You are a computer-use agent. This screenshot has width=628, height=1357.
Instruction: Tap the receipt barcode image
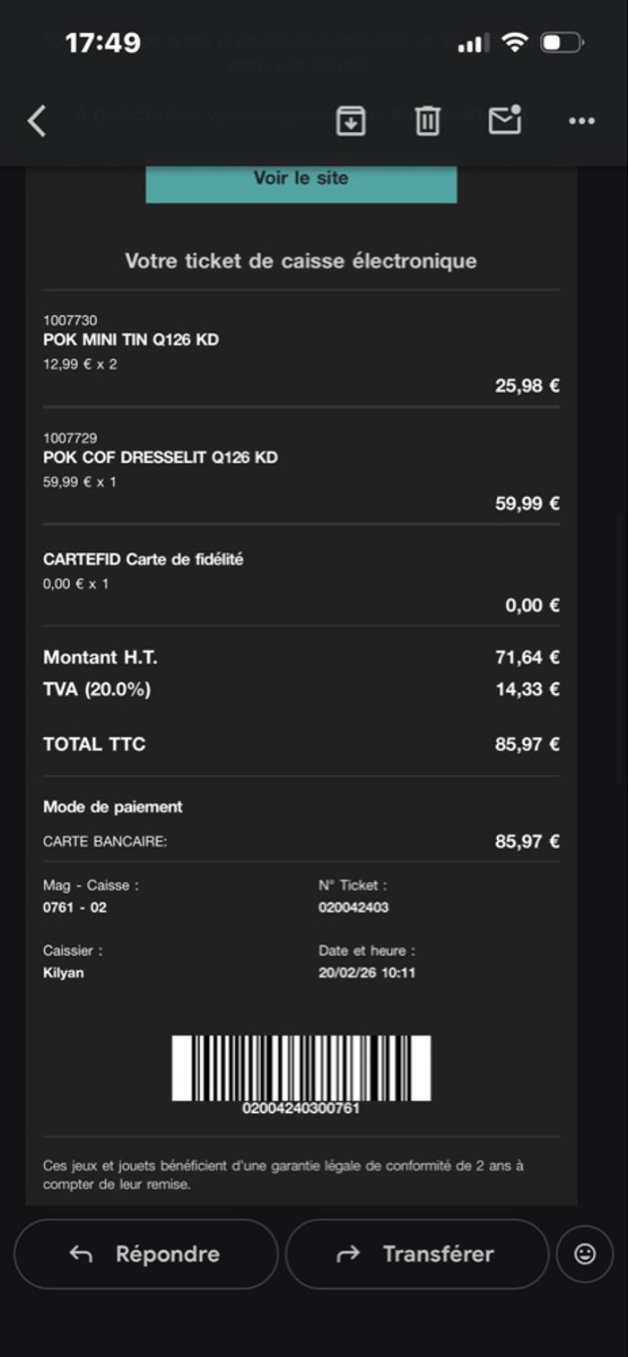point(301,1068)
